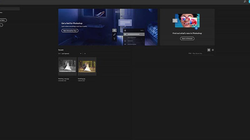Toggle the bottom eye icon in banner layer list
The image size is (250, 140).
[125, 44]
